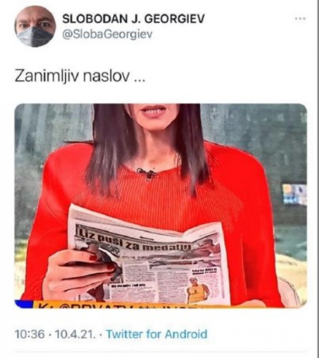Click the vertical scrollbar at right edge

click(317, 179)
